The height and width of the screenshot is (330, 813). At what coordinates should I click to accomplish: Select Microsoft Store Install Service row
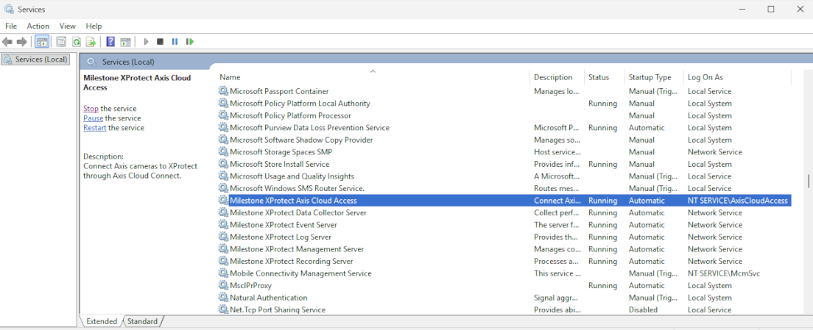pos(504,164)
